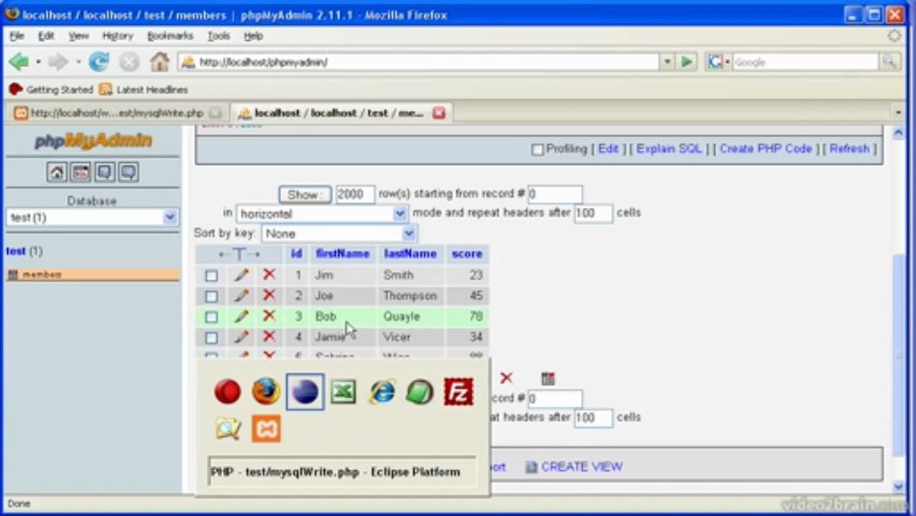Open the Database test (1) dropdown
This screenshot has height=516, width=916.
(x=92, y=217)
